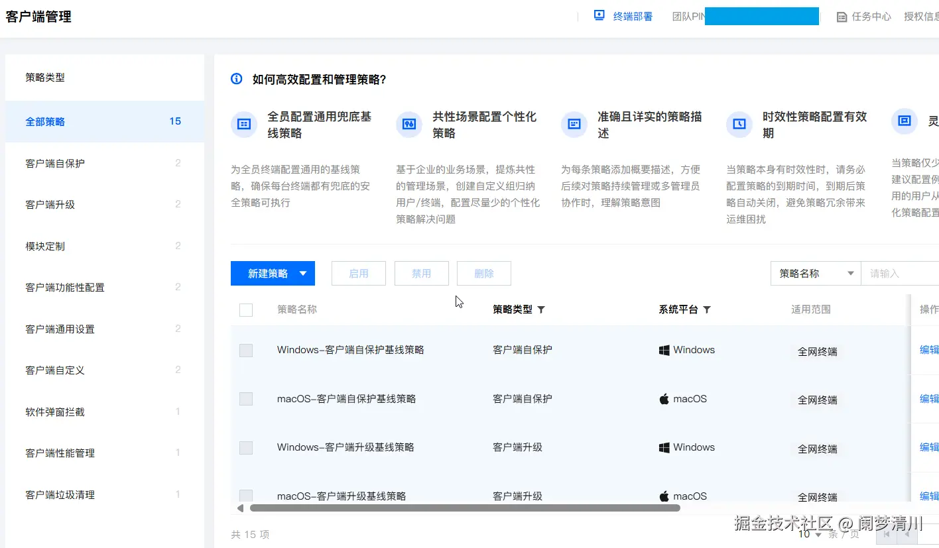Click 编辑 for Windows-客户端自保护基线策略
This screenshot has width=939, height=548.
point(929,350)
